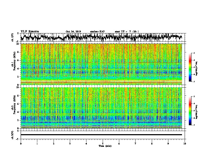Click the ch.2 spectrogram color bar
Image resolution: width=208 pixels, height=161 pixels.
point(190,111)
